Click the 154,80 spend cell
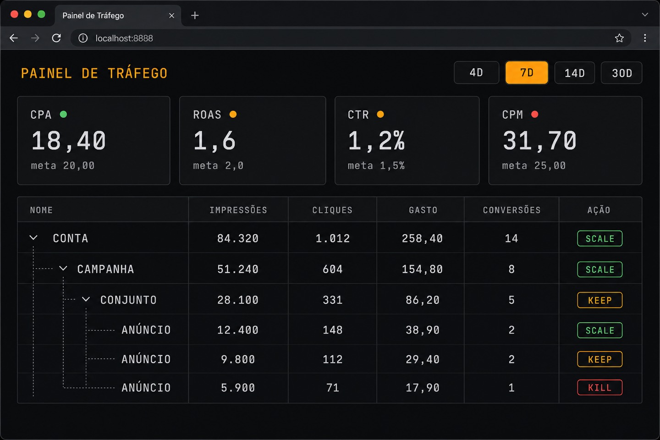Screen dimensions: 660x440 tap(423, 269)
